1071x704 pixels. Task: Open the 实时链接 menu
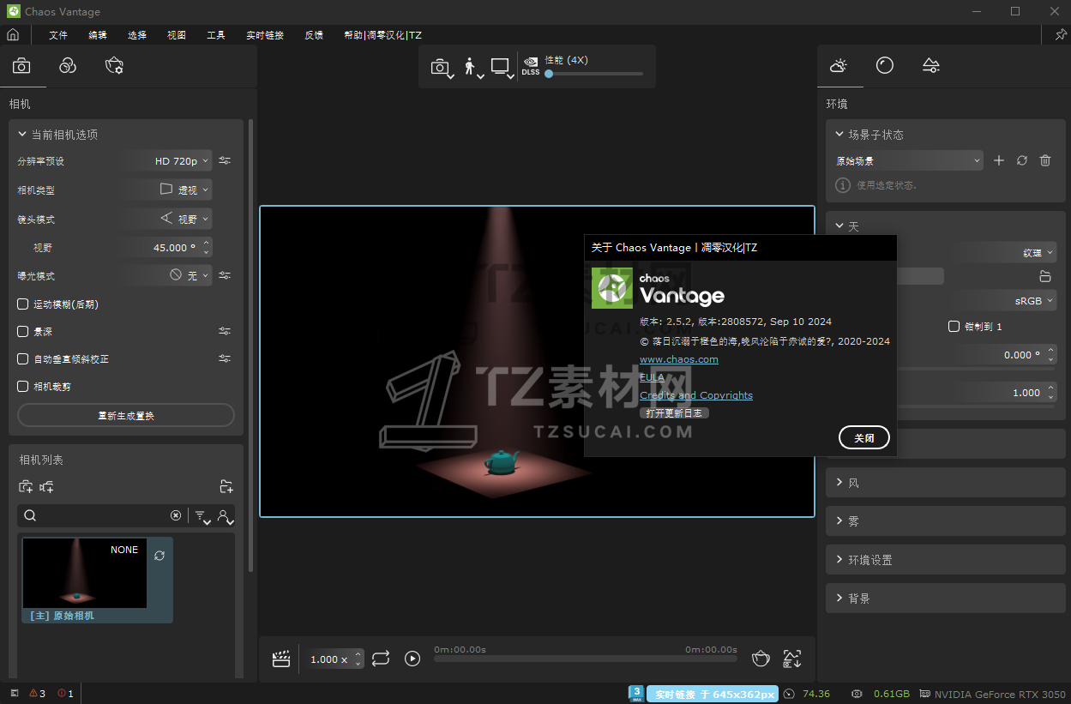(265, 35)
